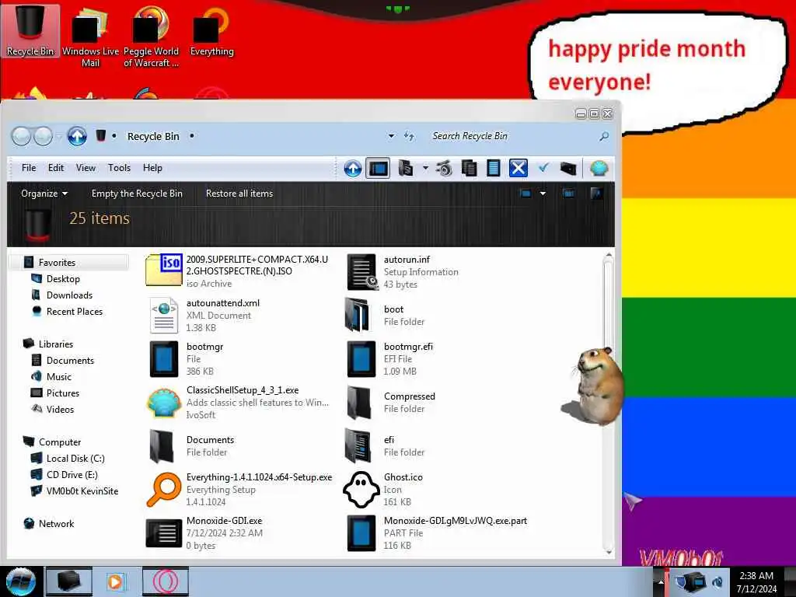796x597 pixels.
Task: Select Pictures library in navigation pane
Action: (x=63, y=393)
